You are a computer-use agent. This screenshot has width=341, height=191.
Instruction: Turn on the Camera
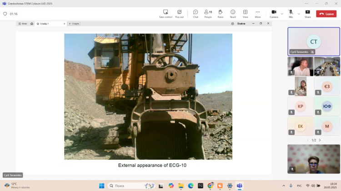pyautogui.click(x=274, y=14)
